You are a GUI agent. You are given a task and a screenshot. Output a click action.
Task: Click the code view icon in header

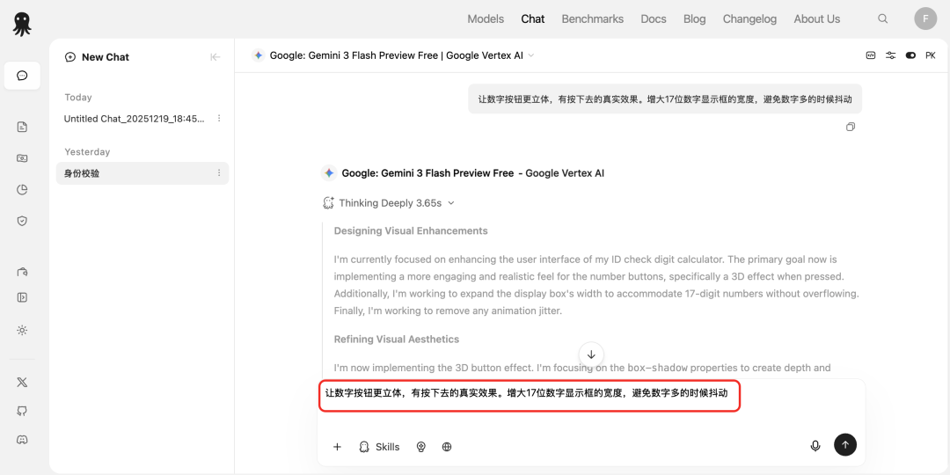[x=871, y=55]
